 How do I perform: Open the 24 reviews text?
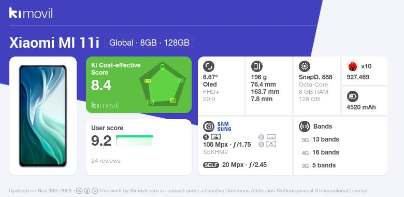(x=106, y=161)
